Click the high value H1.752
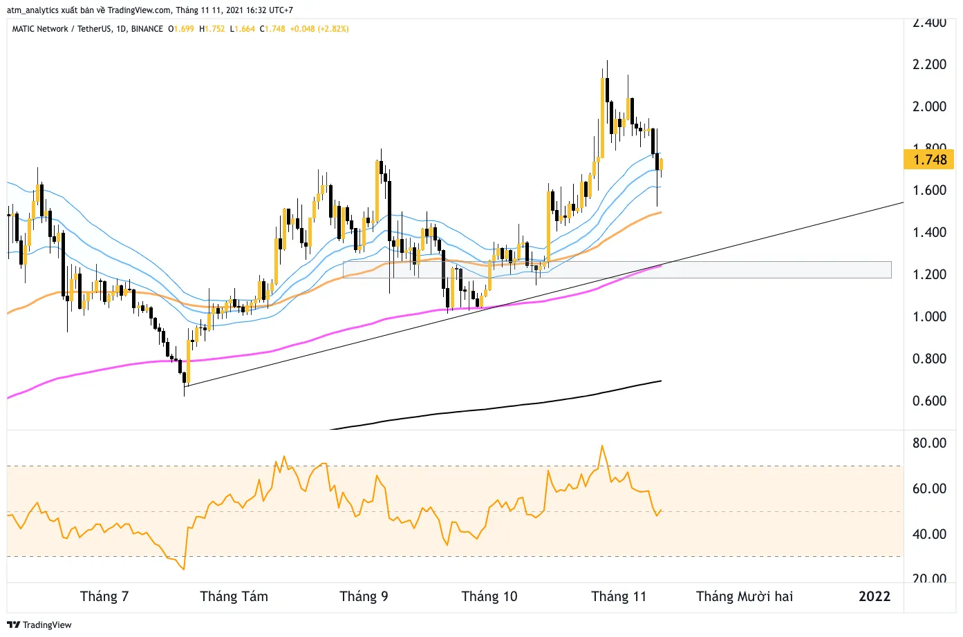963x637 pixels. coord(212,29)
